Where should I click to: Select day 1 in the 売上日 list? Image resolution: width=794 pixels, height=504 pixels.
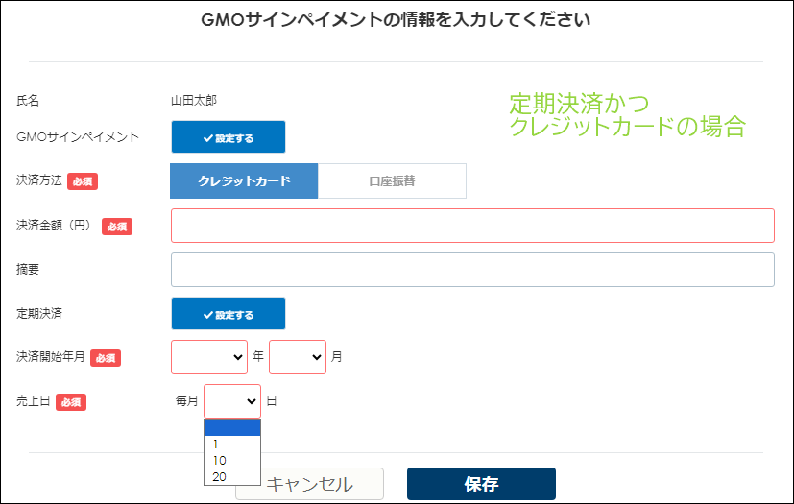pos(232,444)
